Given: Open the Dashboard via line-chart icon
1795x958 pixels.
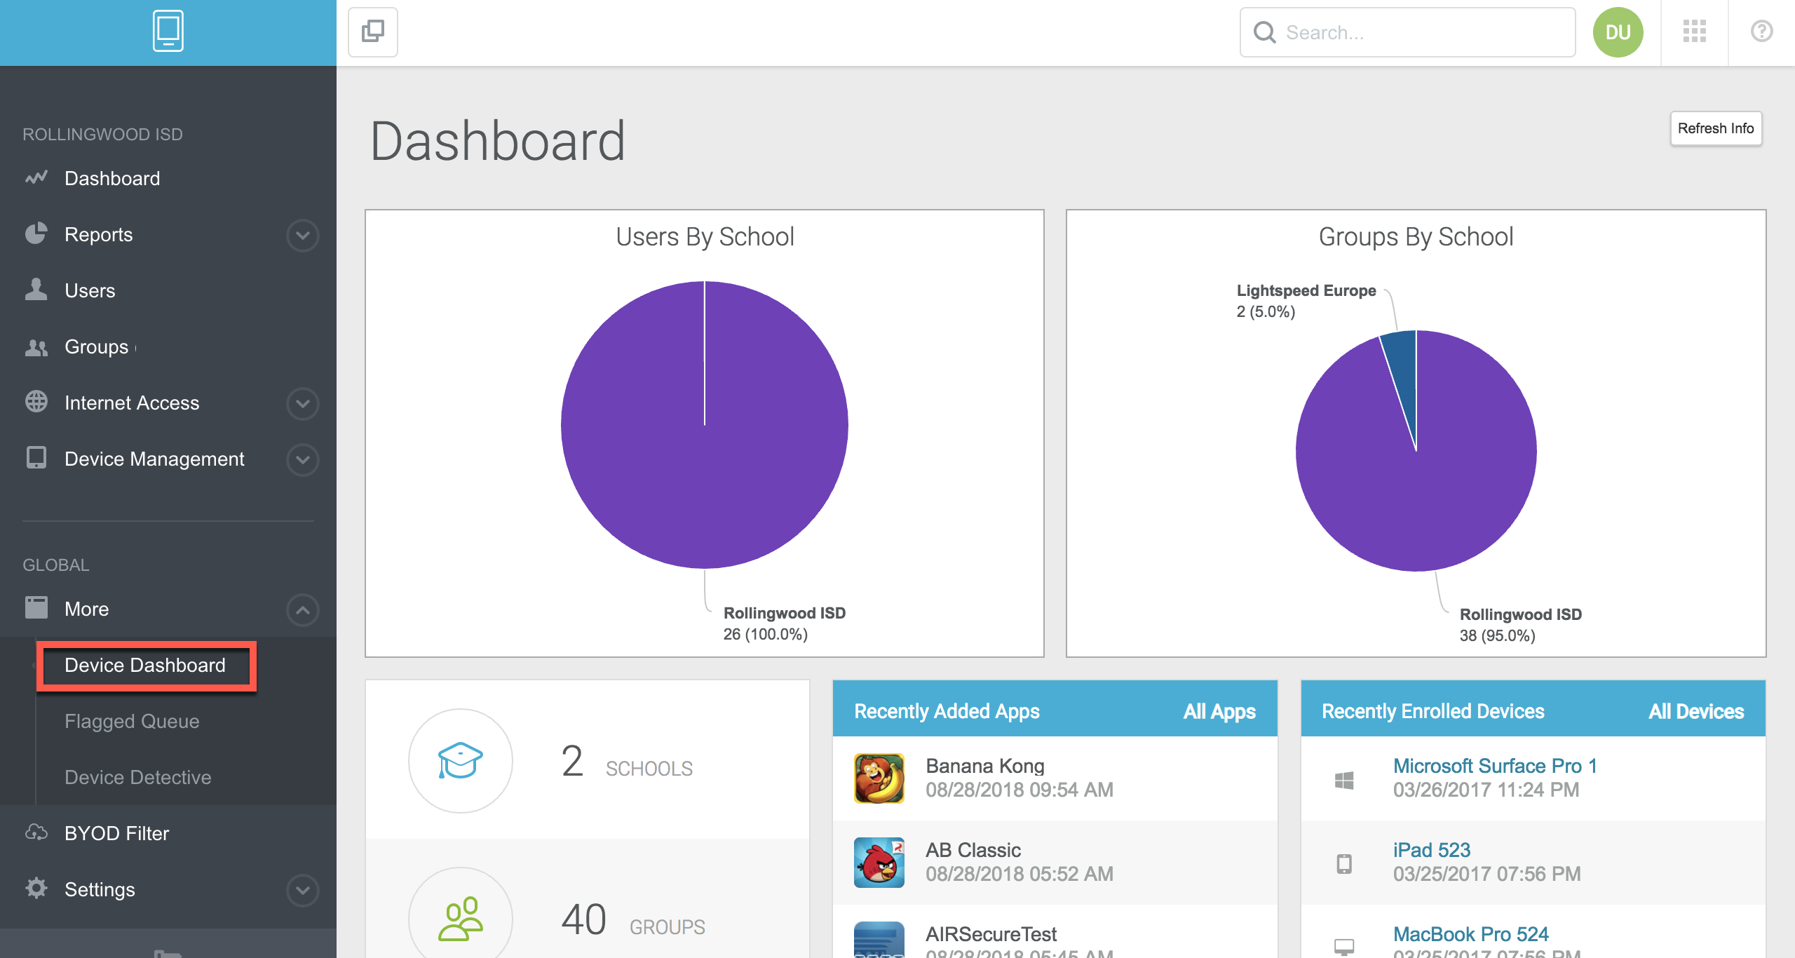Looking at the screenshot, I should (x=36, y=178).
